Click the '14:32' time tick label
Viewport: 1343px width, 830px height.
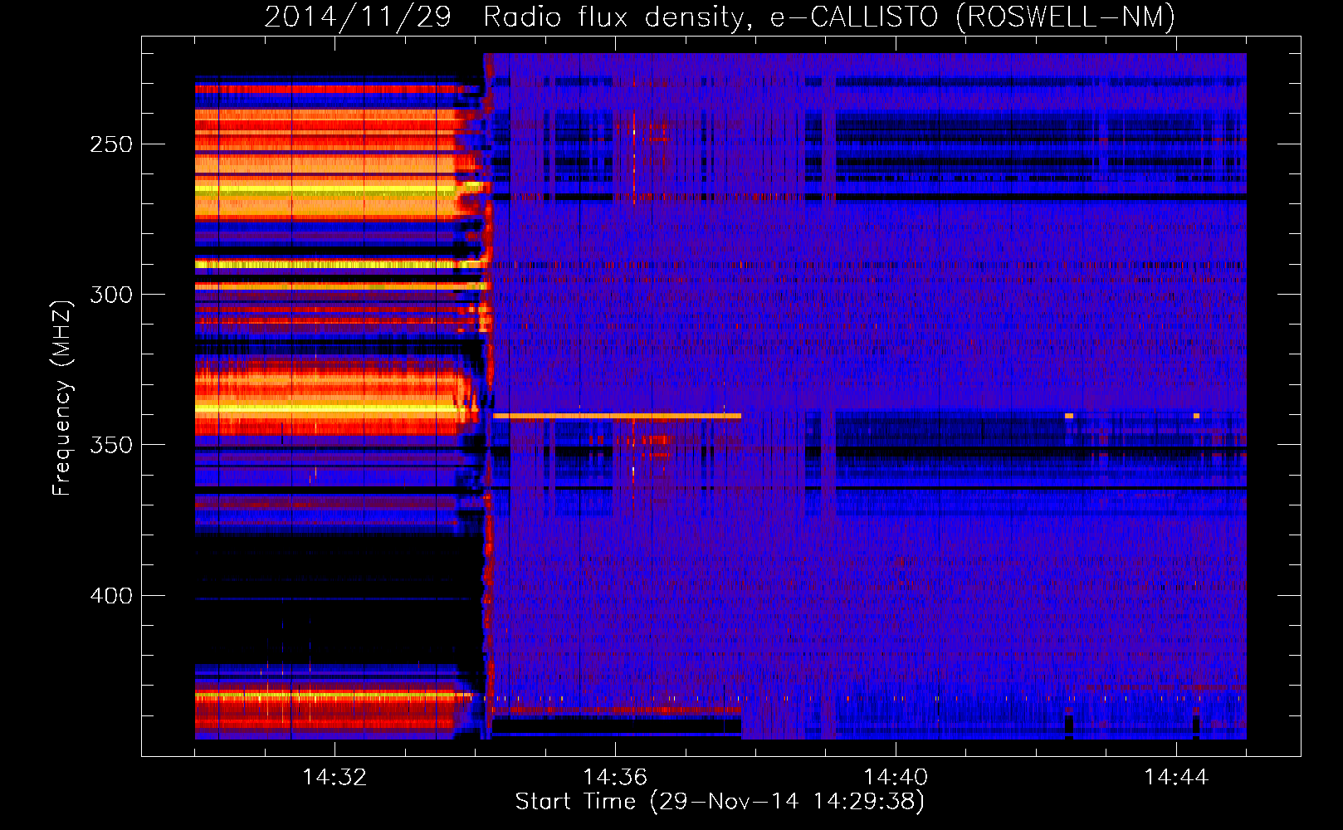pos(335,778)
